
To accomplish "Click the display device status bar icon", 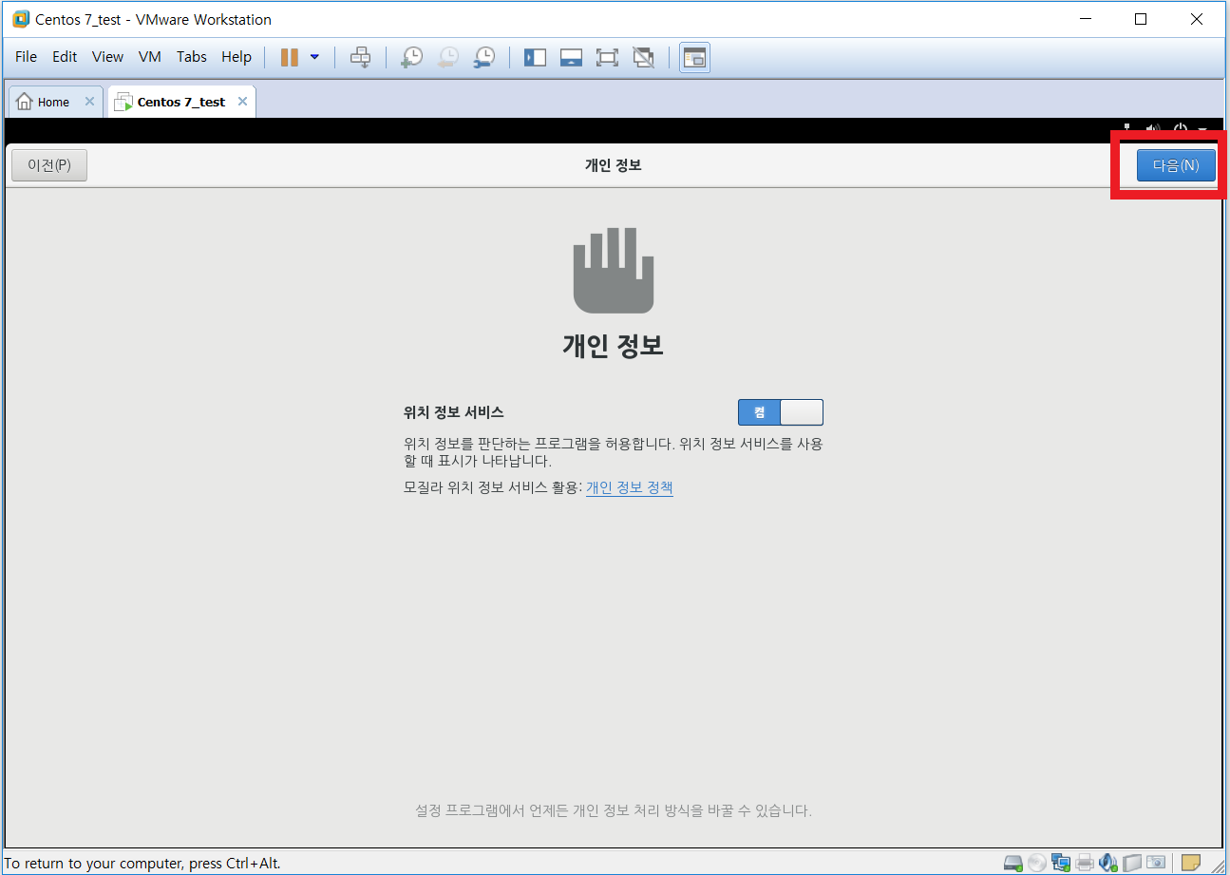I will [1155, 863].
